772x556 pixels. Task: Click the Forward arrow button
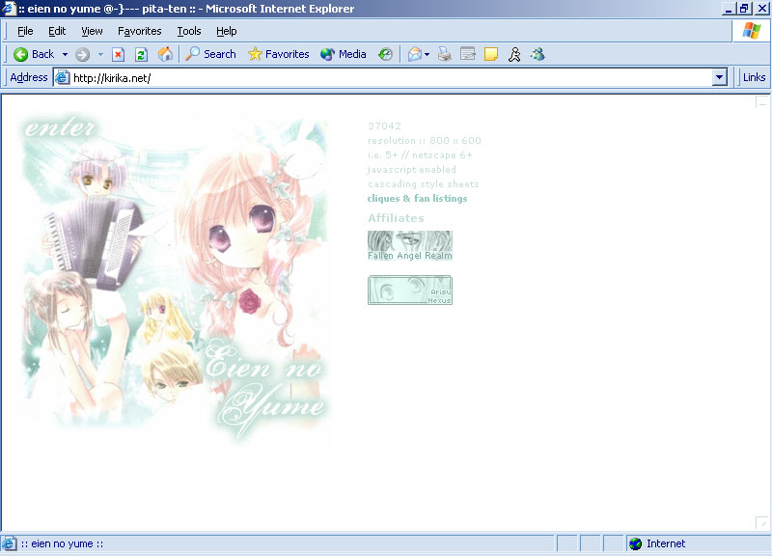[83, 54]
